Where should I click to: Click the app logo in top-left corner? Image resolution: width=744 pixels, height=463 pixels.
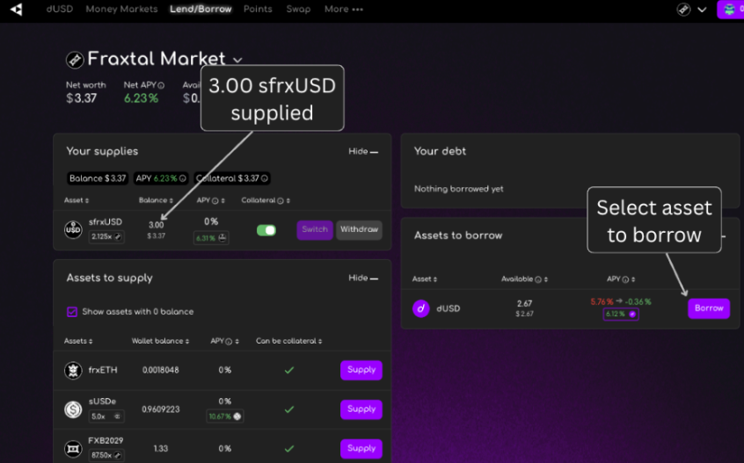[16, 9]
